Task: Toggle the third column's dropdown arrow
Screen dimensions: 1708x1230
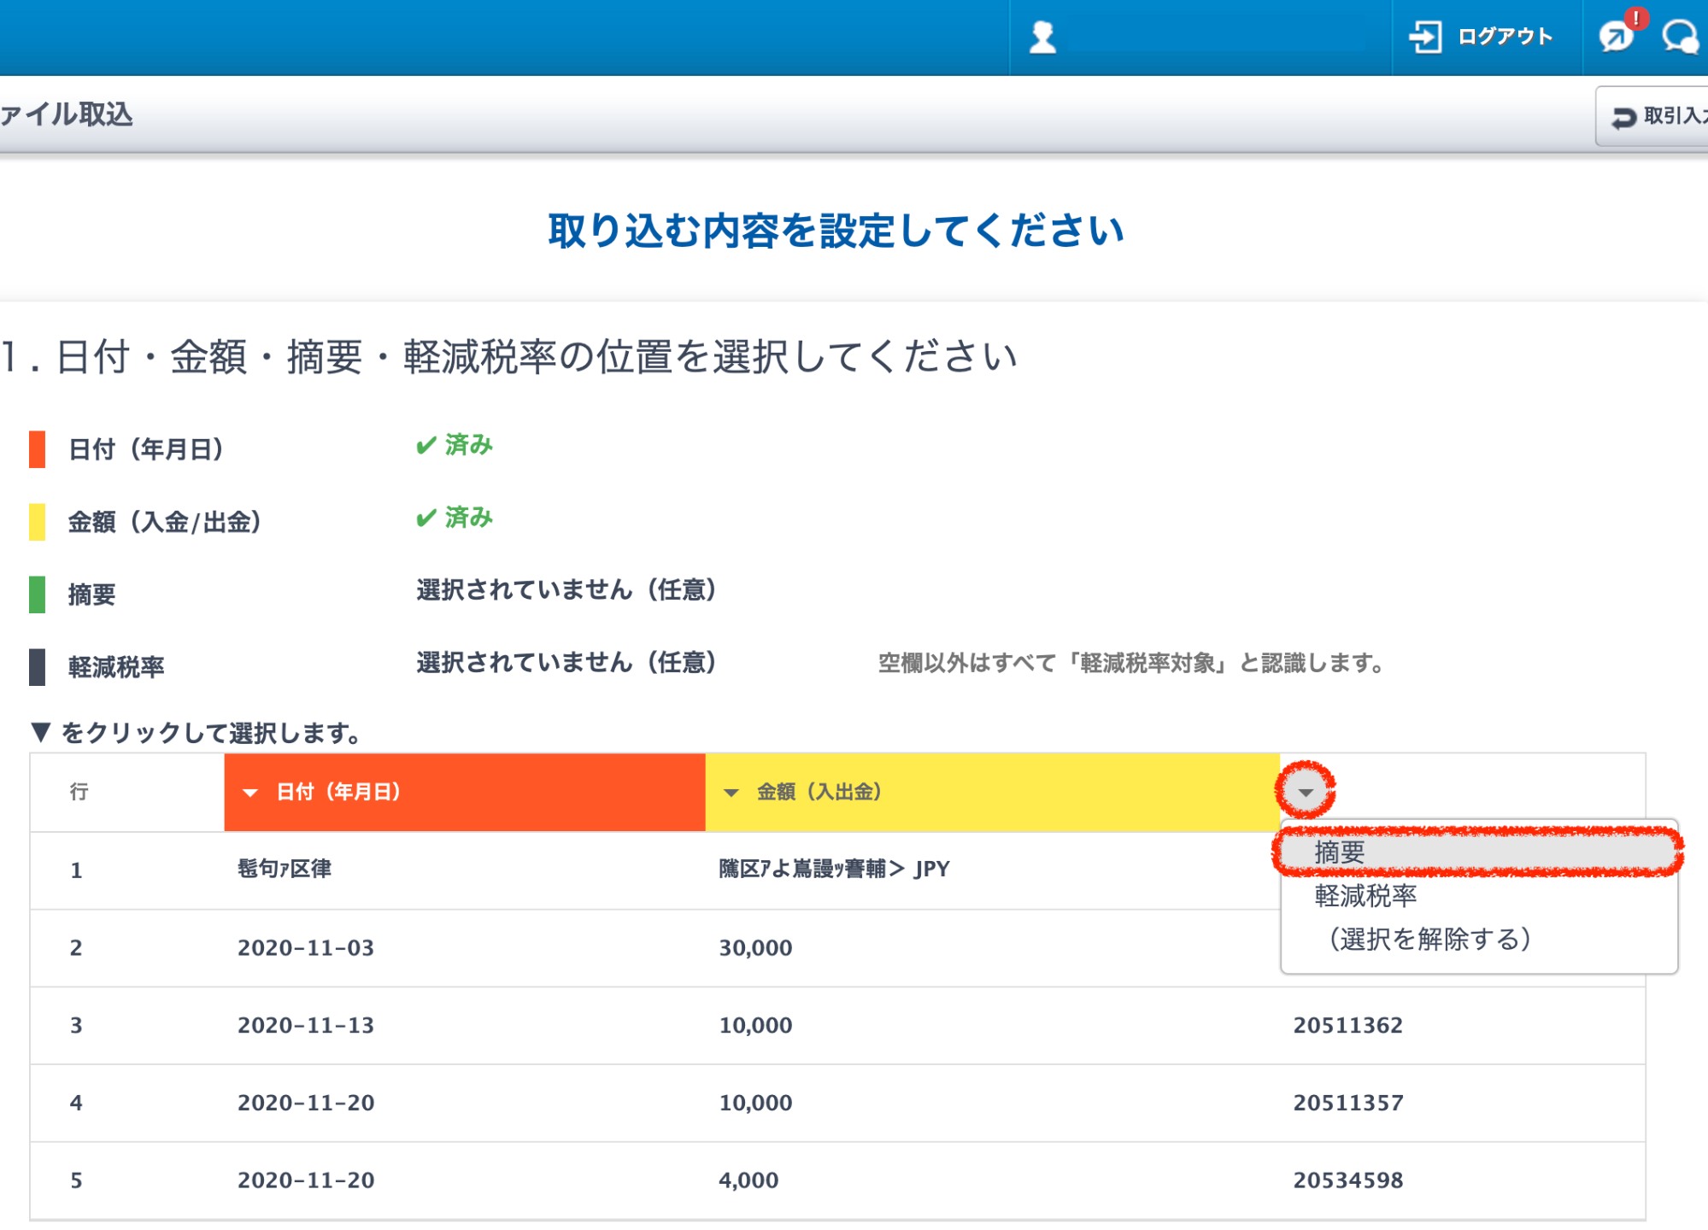Action: point(1305,793)
